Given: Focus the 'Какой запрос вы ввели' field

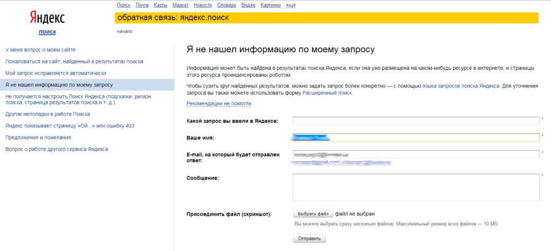Looking at the screenshot, I should (x=416, y=120).
